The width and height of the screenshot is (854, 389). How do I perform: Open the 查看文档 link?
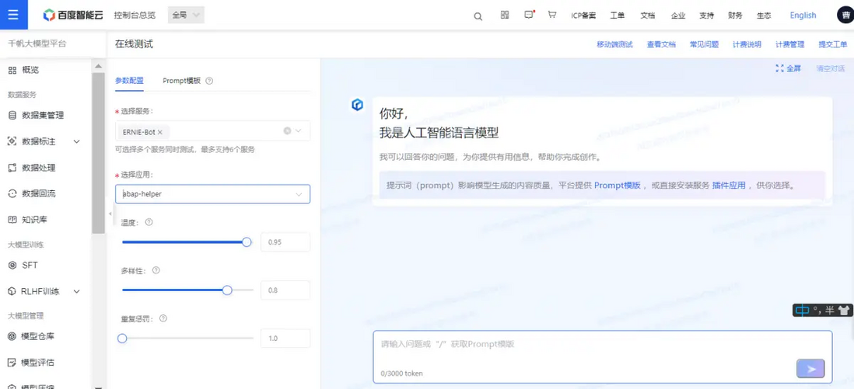tap(661, 44)
